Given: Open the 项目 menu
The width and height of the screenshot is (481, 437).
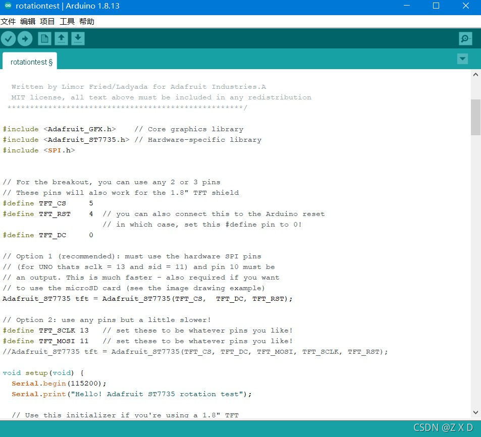Looking at the screenshot, I should (47, 22).
